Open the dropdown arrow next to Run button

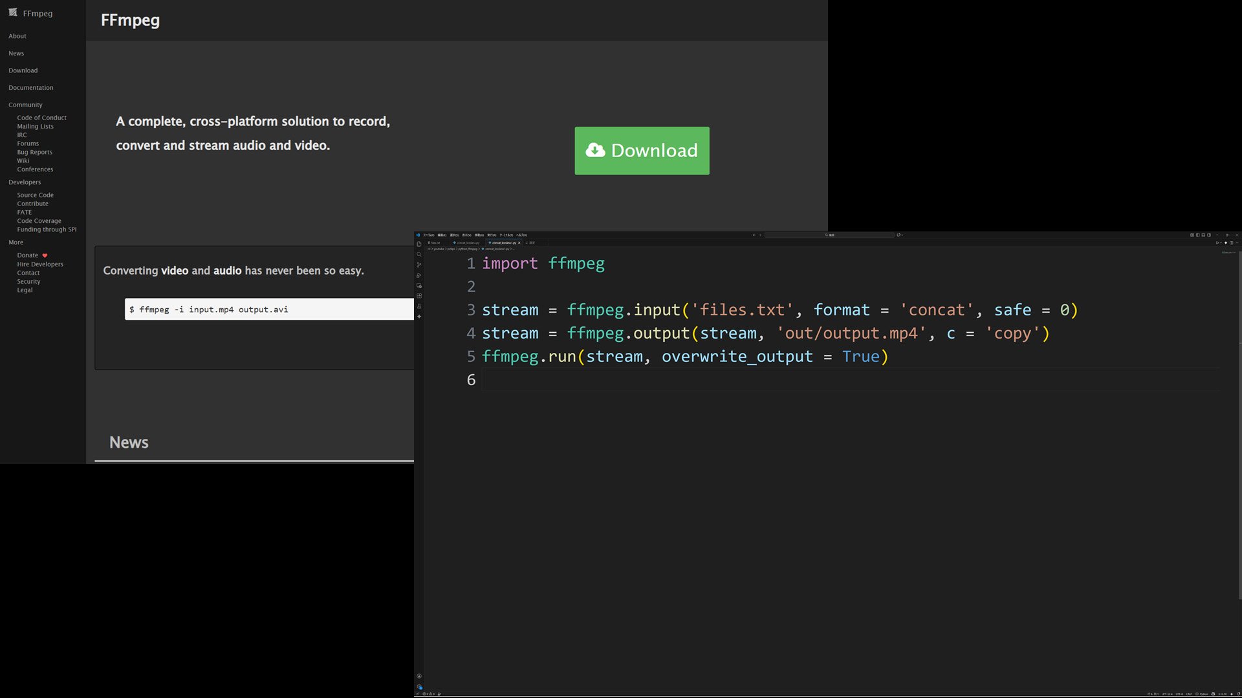tap(1221, 243)
